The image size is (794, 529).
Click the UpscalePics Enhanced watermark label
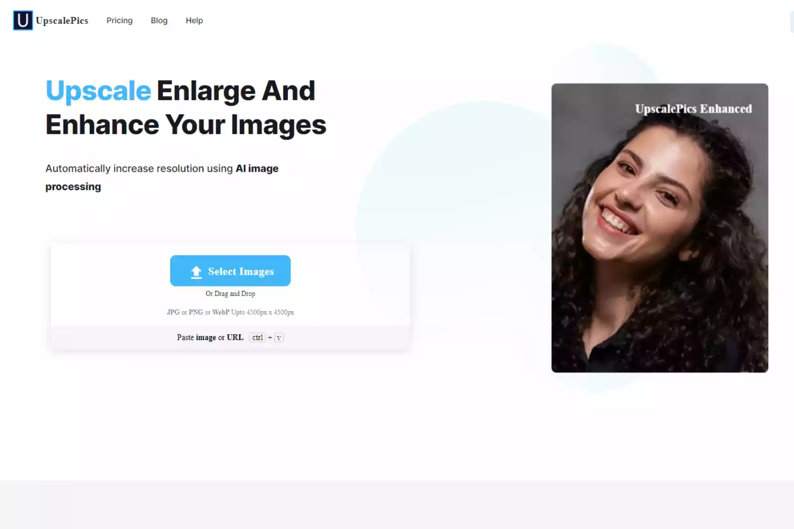[x=693, y=109]
